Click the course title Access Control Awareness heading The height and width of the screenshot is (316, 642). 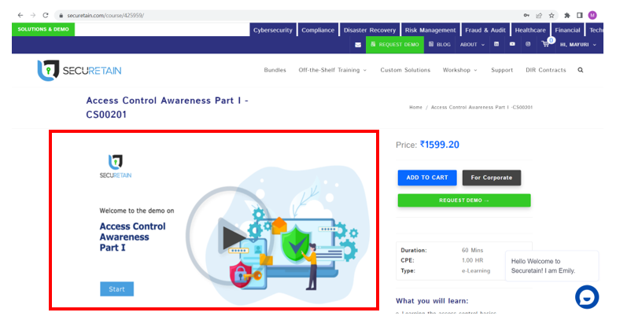point(167,108)
